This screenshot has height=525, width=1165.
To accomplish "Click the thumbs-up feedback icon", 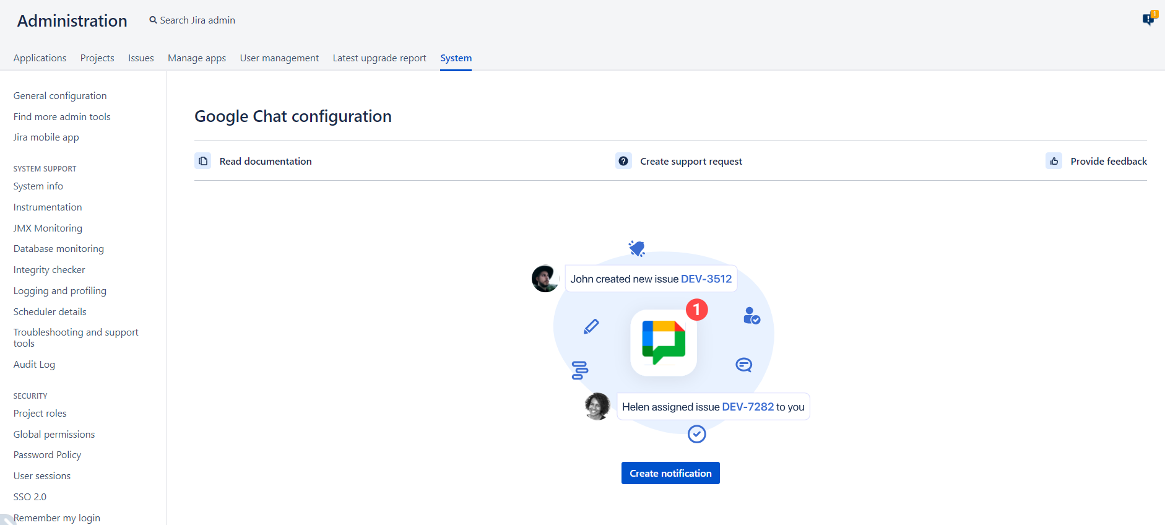I will tap(1054, 161).
